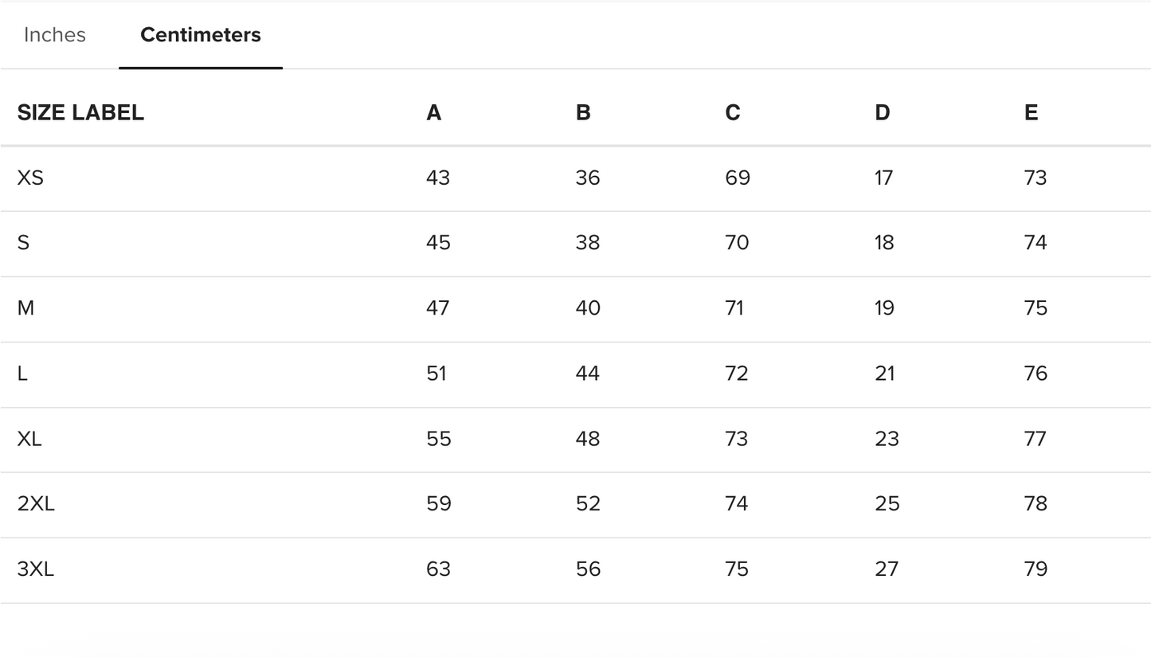Select the L size row label
The height and width of the screenshot is (657, 1151).
coord(22,373)
